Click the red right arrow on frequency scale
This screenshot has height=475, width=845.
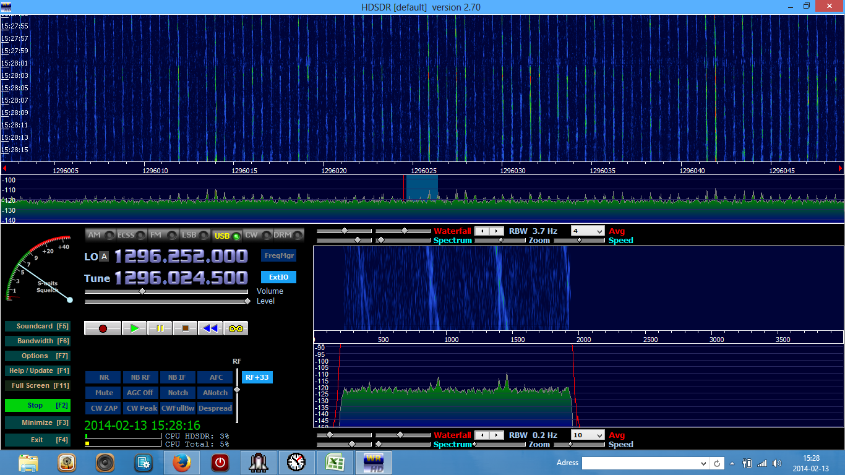pyautogui.click(x=841, y=168)
